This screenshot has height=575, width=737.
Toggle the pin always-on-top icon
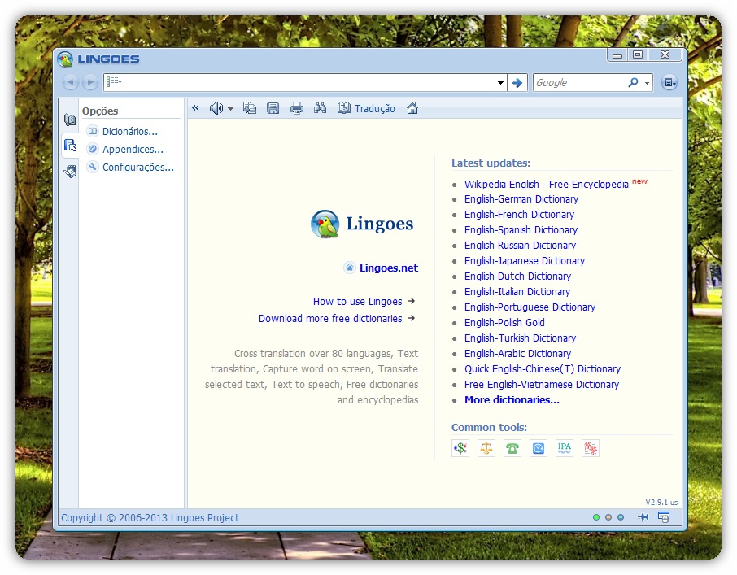643,517
